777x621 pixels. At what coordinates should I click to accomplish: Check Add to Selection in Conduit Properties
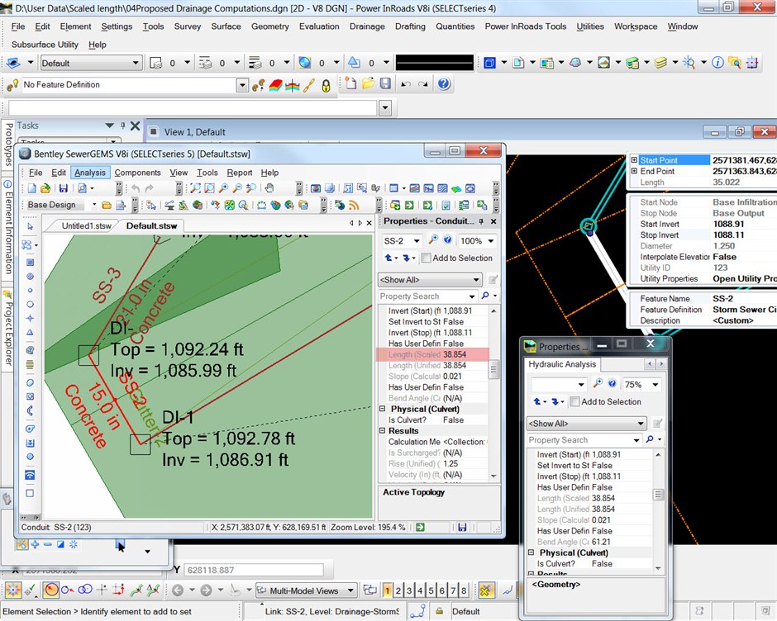pos(426,258)
